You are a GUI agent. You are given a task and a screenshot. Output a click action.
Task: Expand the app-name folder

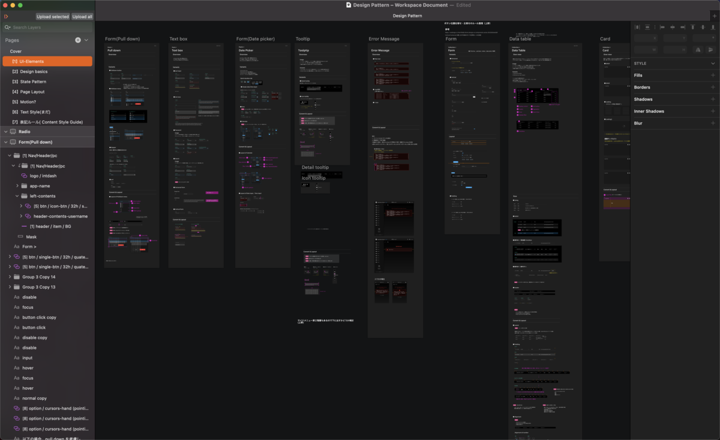point(17,186)
